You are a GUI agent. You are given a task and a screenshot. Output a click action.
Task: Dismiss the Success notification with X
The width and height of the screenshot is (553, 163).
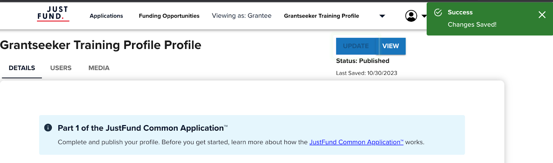542,15
